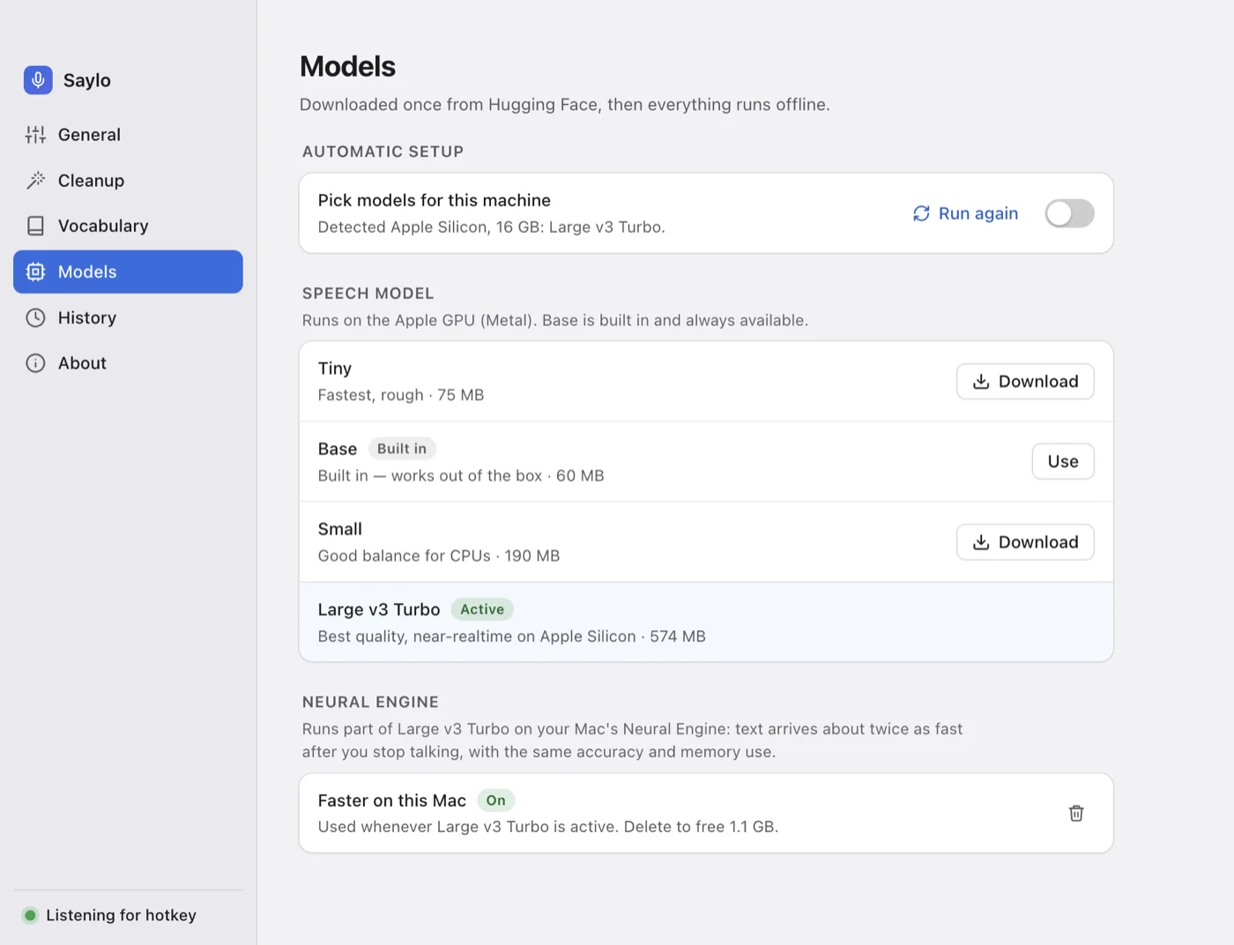The height and width of the screenshot is (945, 1234).
Task: Click the Saylo app name in sidebar
Action: click(87, 80)
